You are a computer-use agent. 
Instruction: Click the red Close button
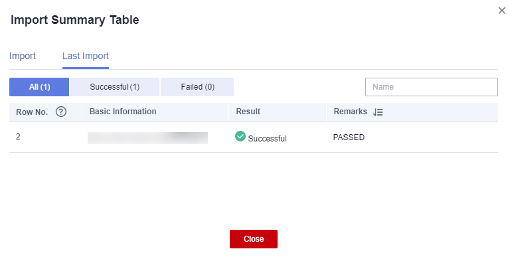point(254,239)
